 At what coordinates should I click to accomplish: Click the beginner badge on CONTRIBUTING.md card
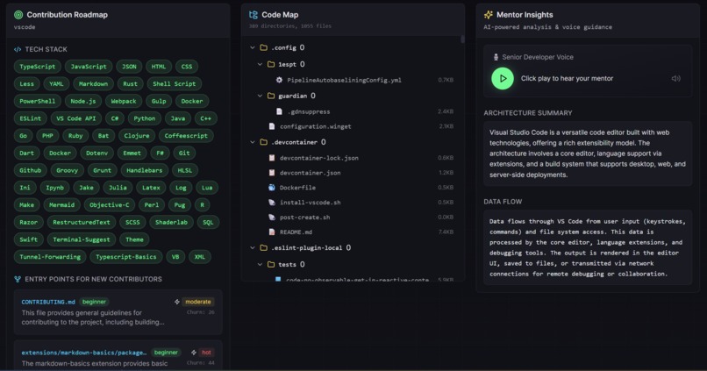point(94,302)
